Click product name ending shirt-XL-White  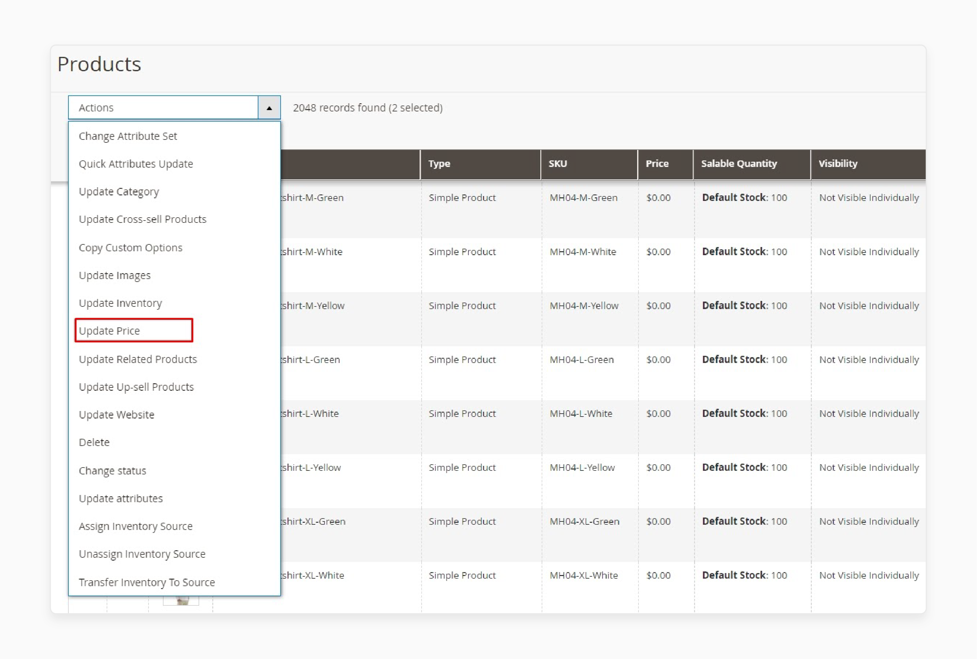pyautogui.click(x=312, y=575)
